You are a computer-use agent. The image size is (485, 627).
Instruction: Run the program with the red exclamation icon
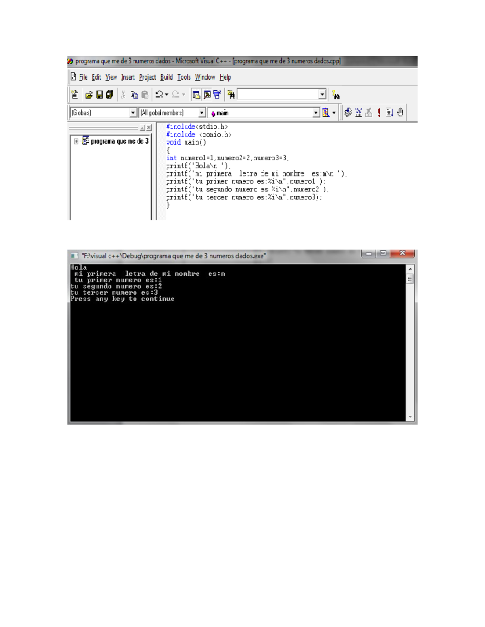click(379, 113)
